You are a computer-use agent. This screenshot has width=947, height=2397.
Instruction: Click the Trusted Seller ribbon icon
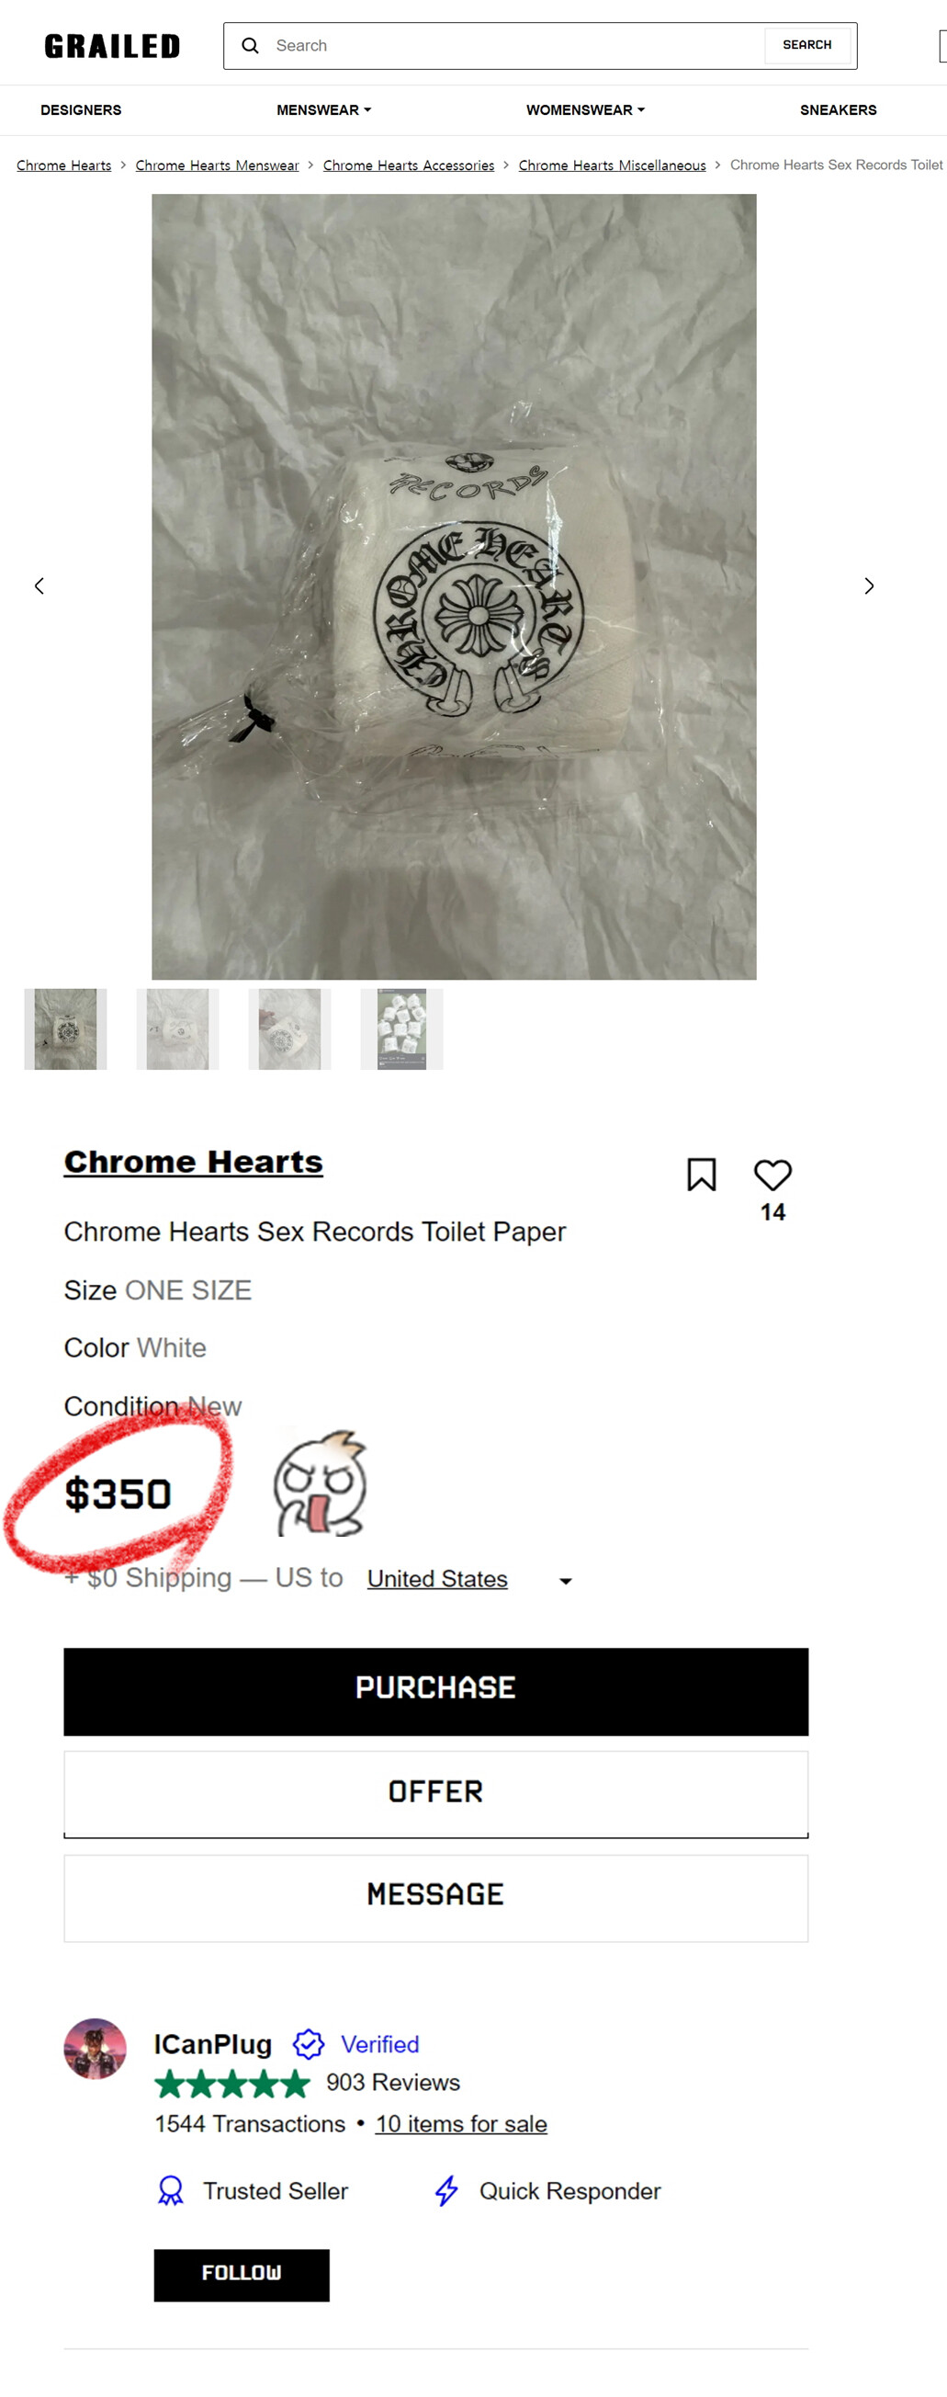coord(170,2190)
